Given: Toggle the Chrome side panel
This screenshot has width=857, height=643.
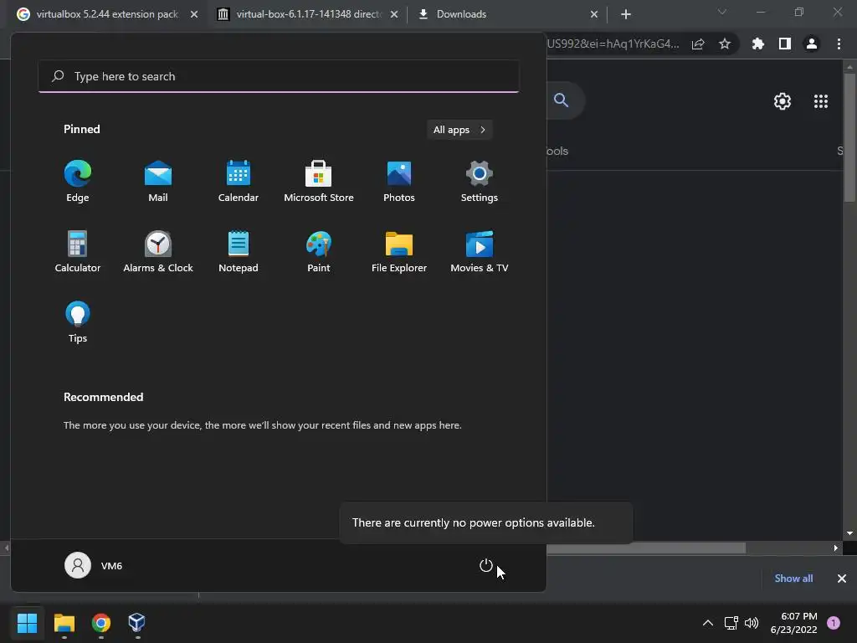Looking at the screenshot, I should [785, 44].
